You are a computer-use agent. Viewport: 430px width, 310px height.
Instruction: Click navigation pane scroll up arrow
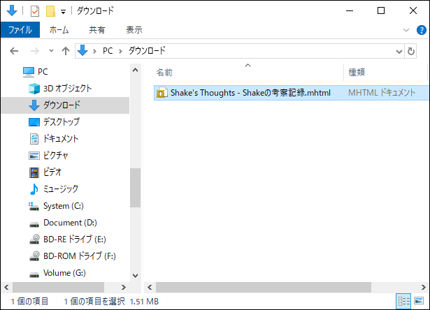pos(135,70)
